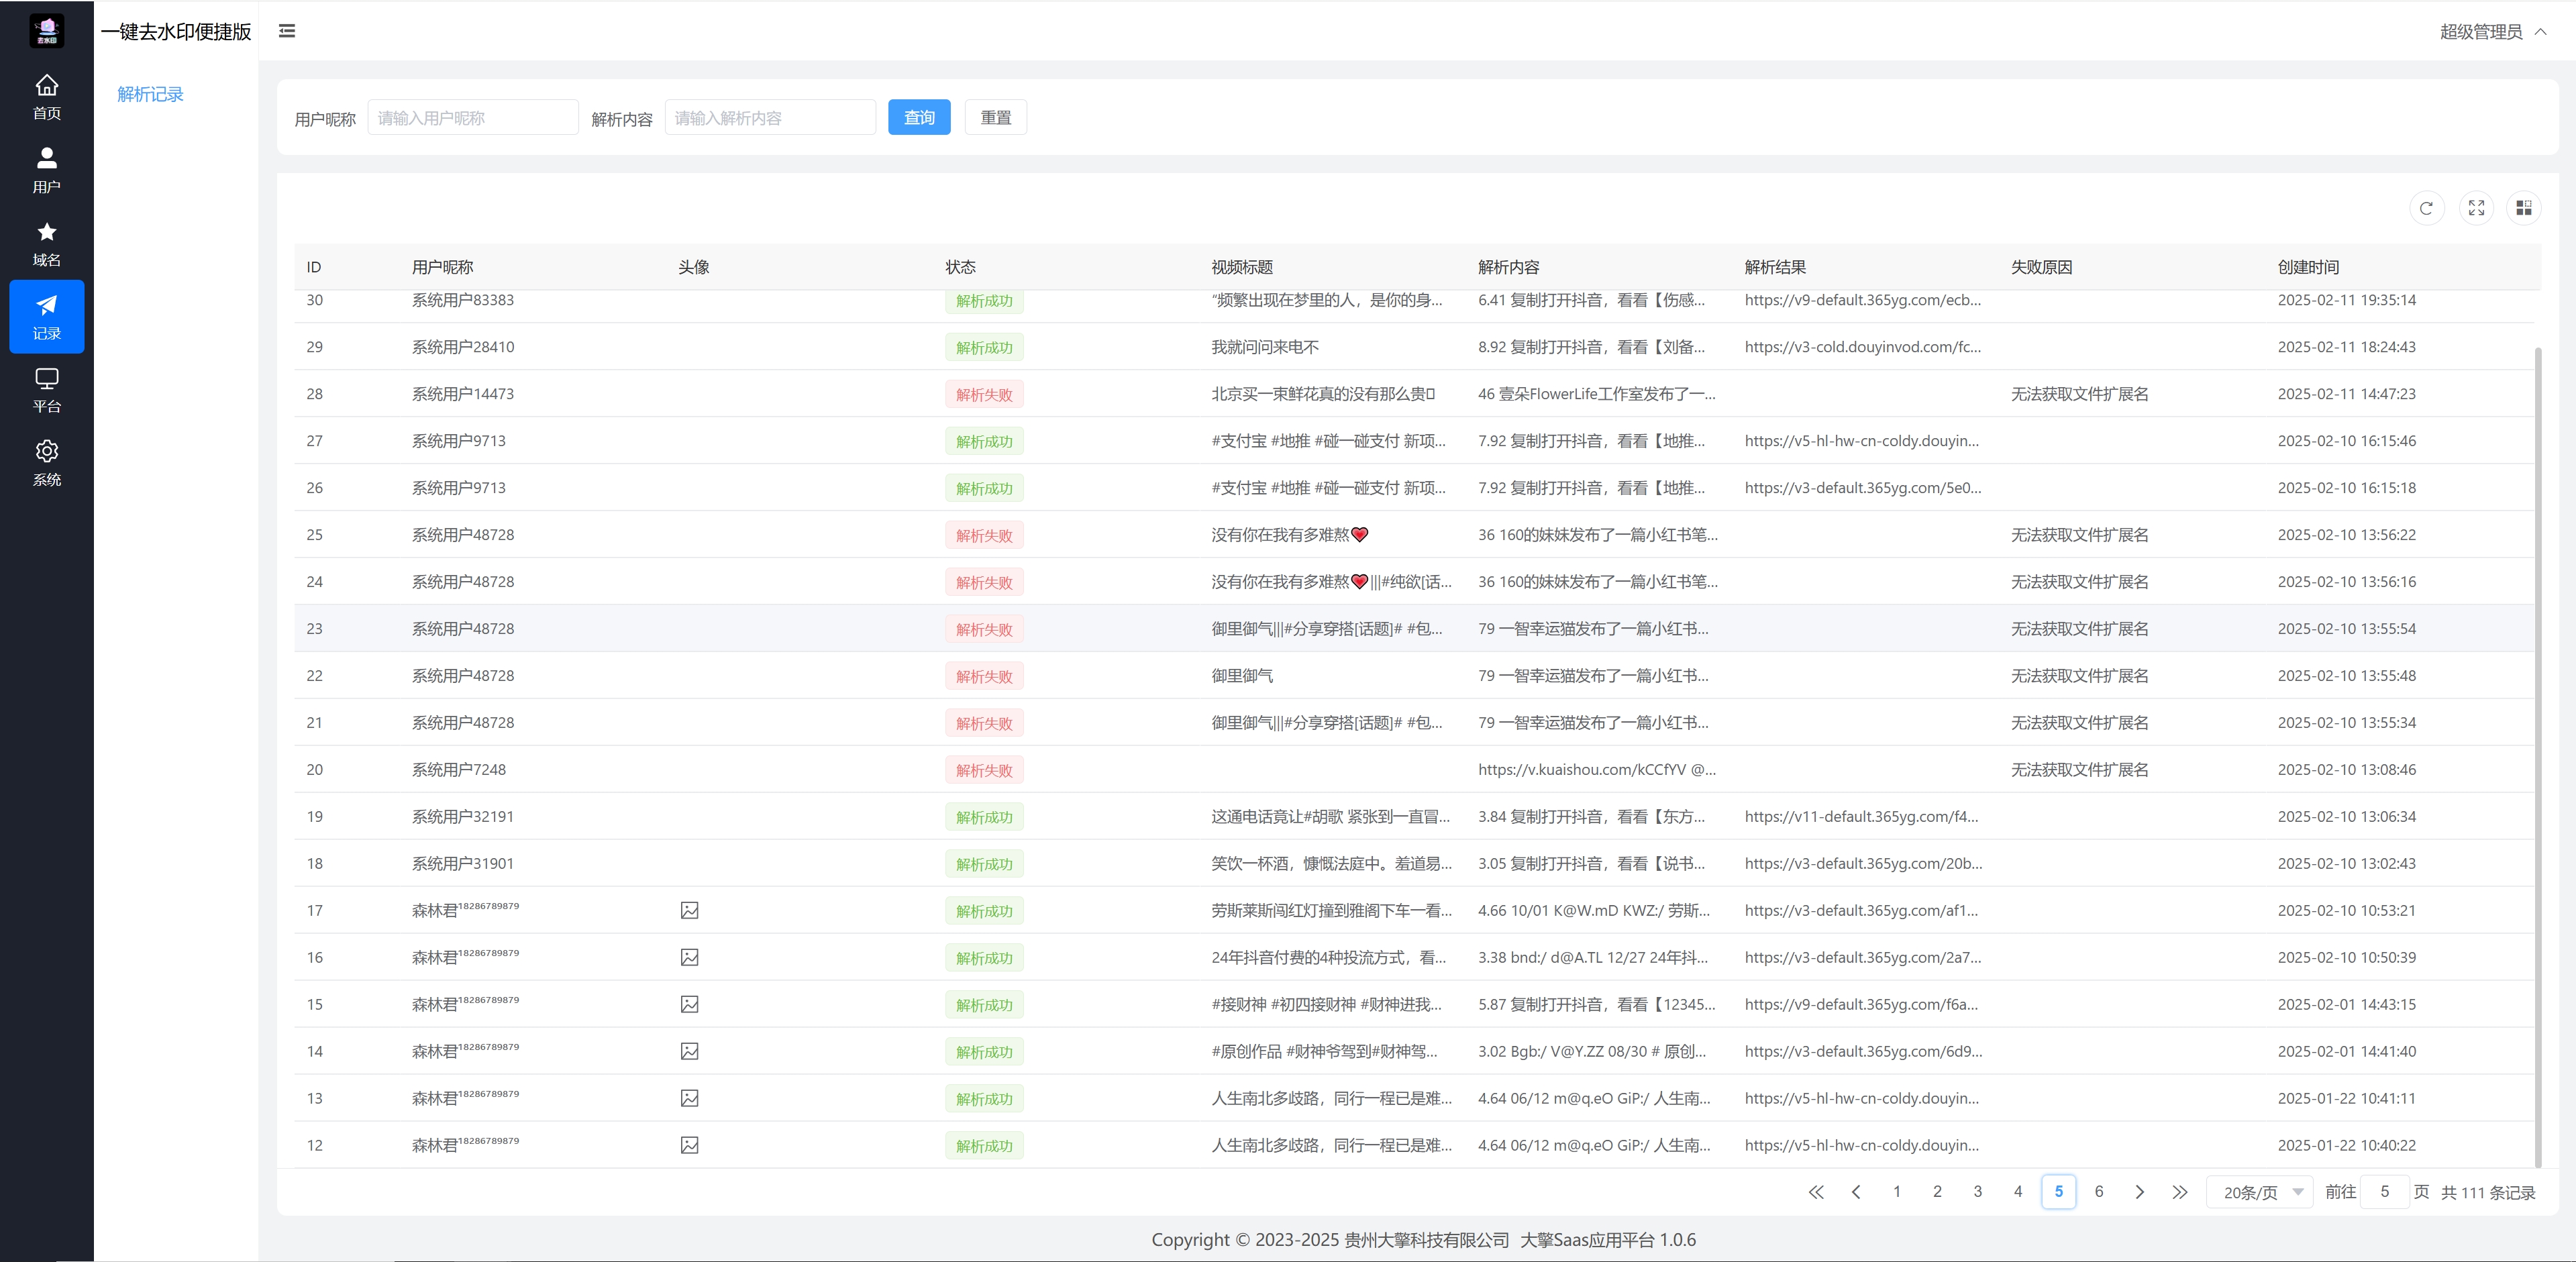The image size is (2576, 1262).
Task: Go to page 3
Action: [1977, 1192]
